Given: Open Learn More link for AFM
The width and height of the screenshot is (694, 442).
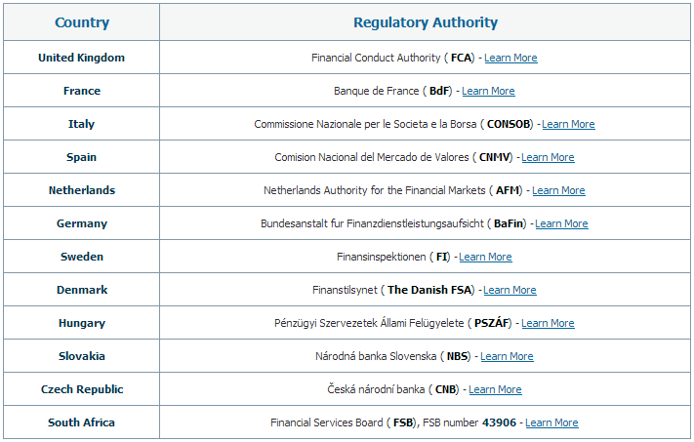Looking at the screenshot, I should (x=558, y=190).
